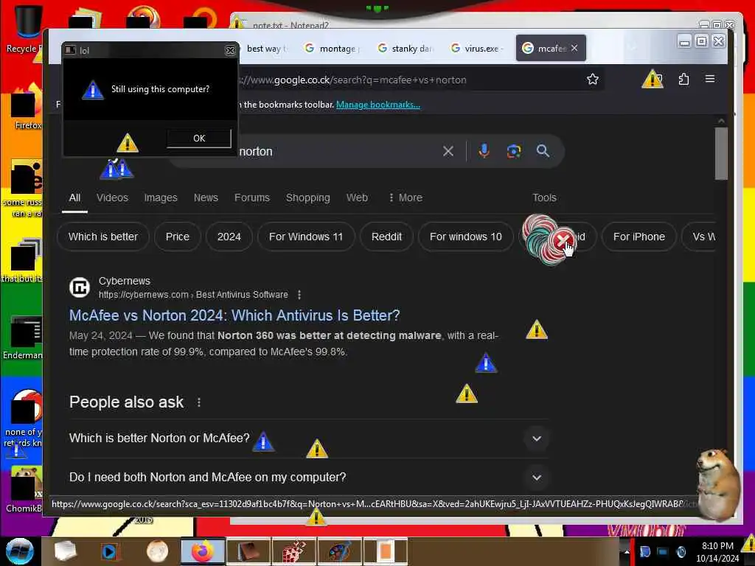The image size is (755, 566).
Task: Open Firefox extensions puzzle icon
Action: pyautogui.click(x=683, y=80)
